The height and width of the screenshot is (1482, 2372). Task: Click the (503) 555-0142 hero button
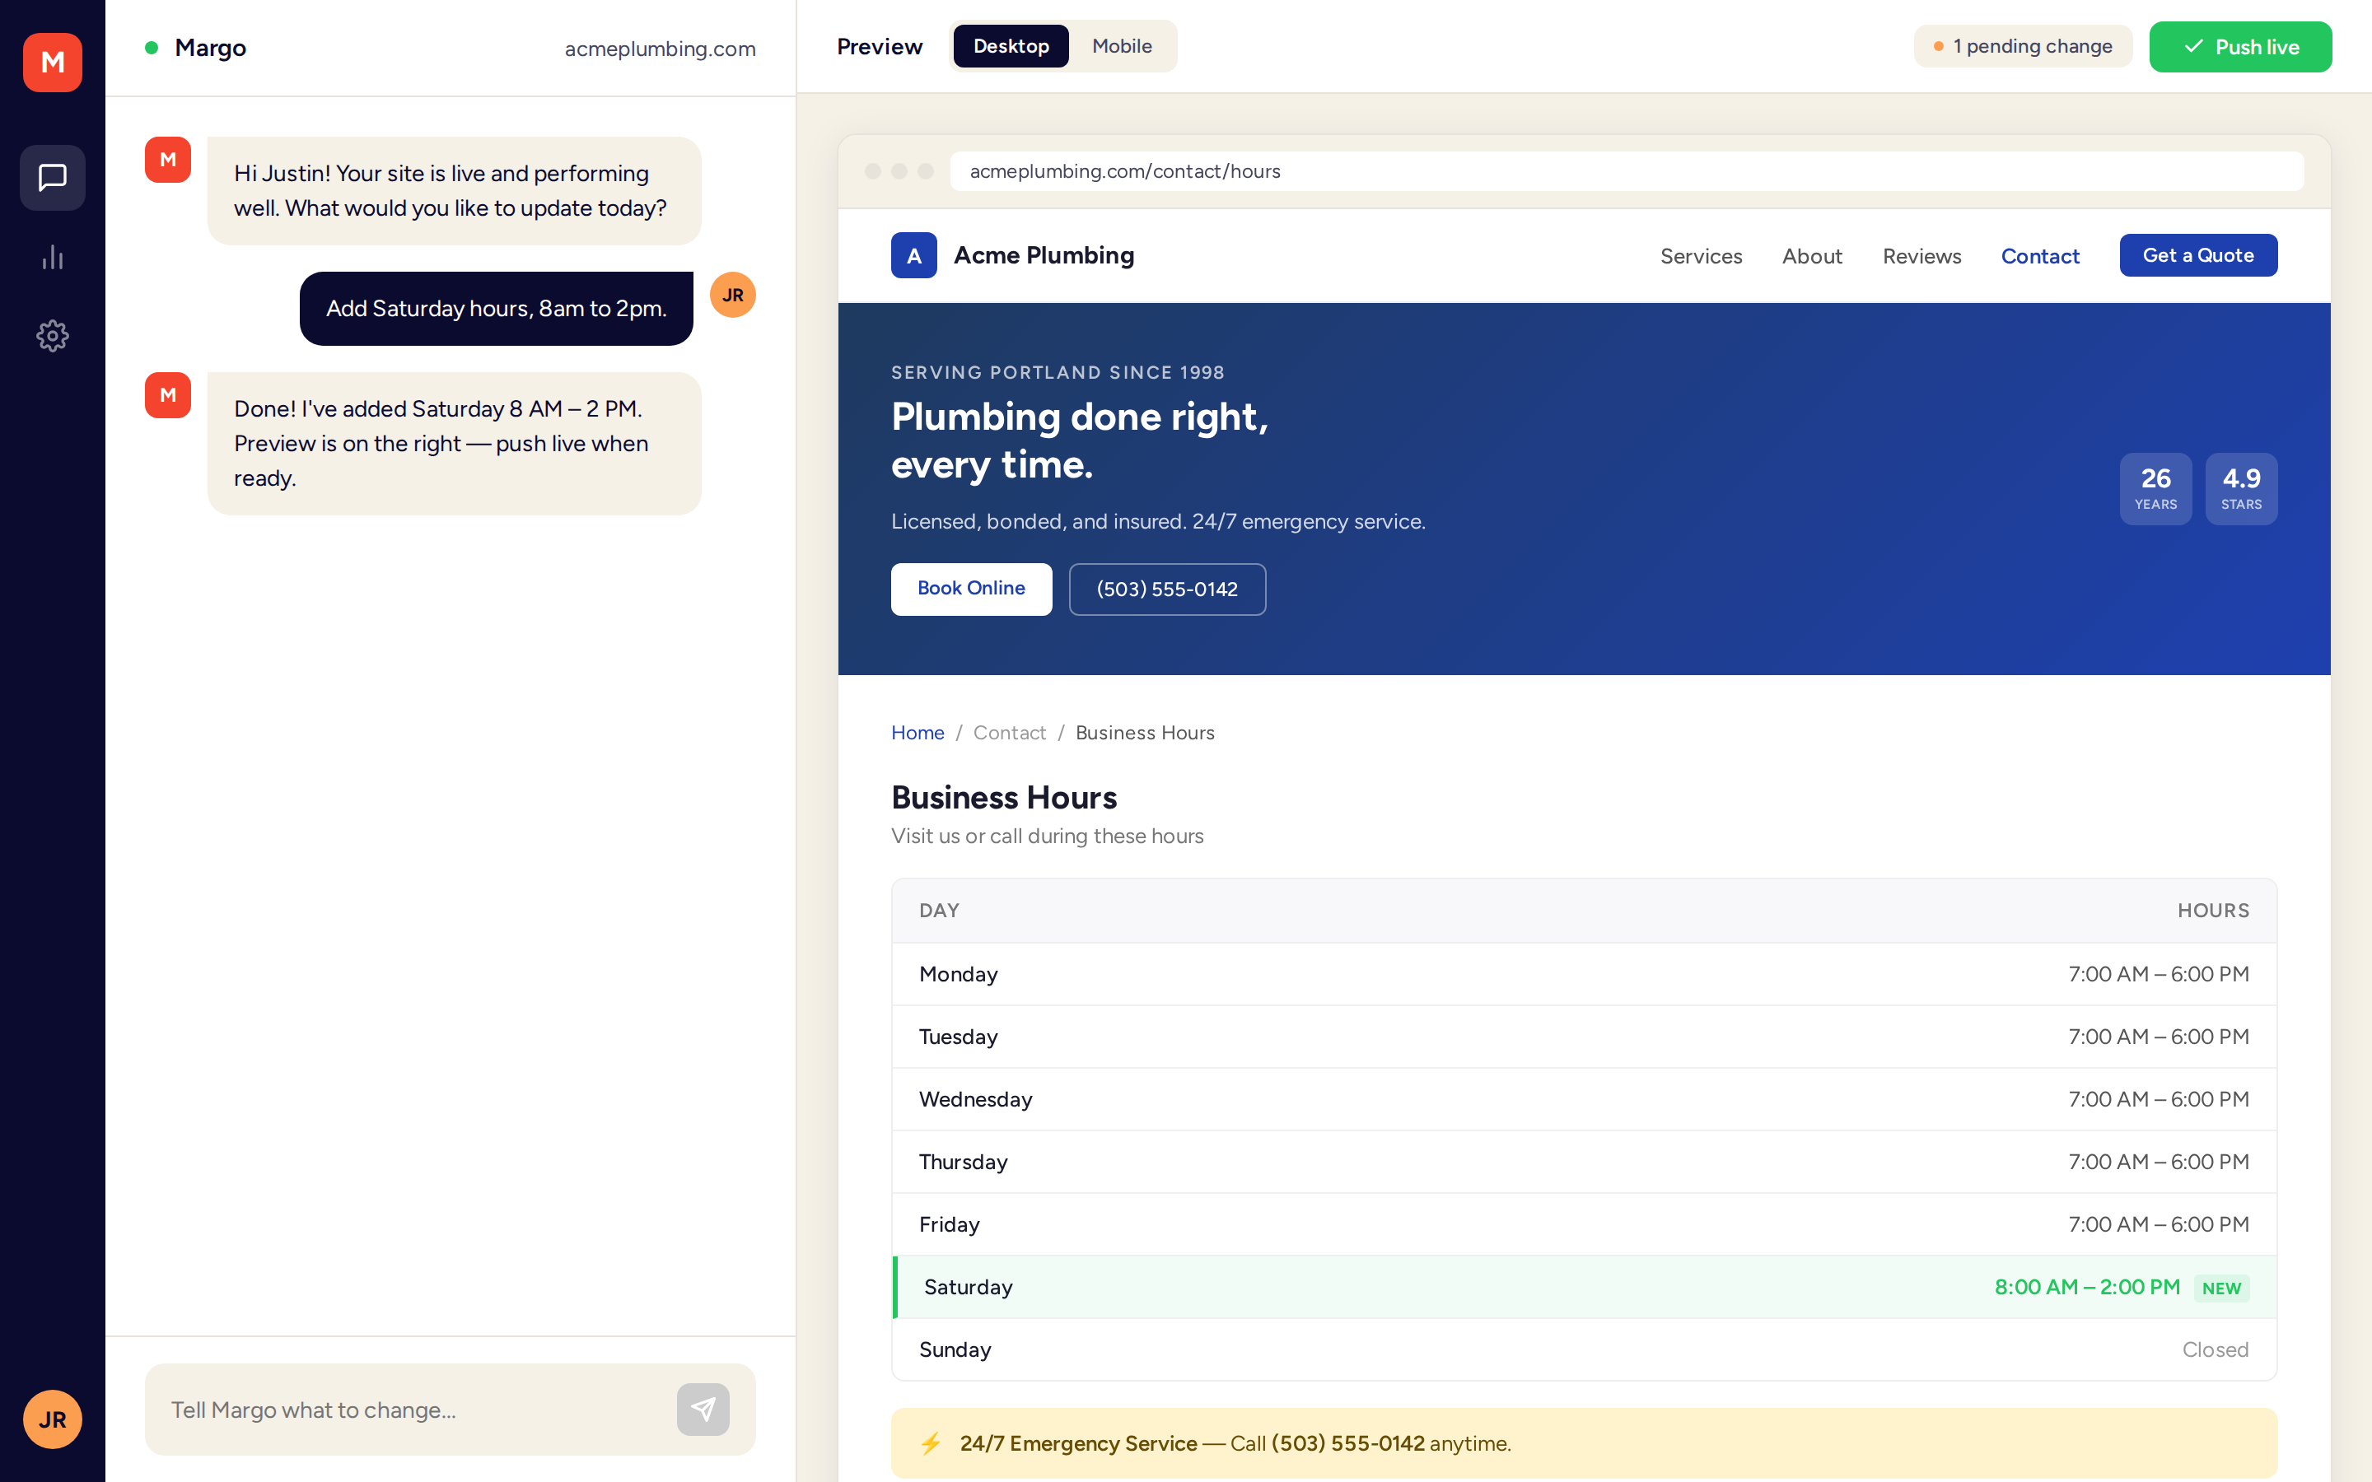click(1166, 589)
